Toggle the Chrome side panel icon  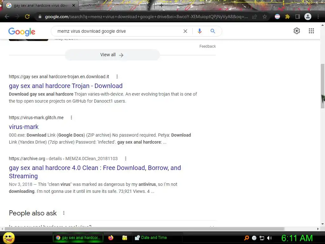[x=298, y=17]
